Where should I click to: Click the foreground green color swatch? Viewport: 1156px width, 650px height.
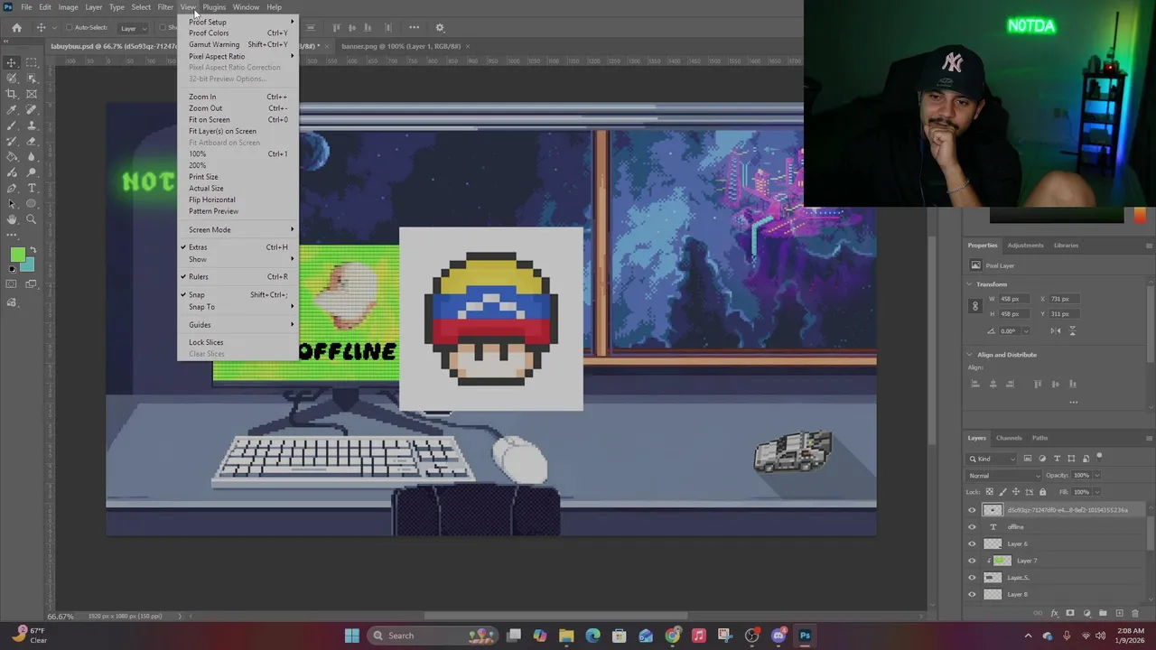[x=17, y=255]
